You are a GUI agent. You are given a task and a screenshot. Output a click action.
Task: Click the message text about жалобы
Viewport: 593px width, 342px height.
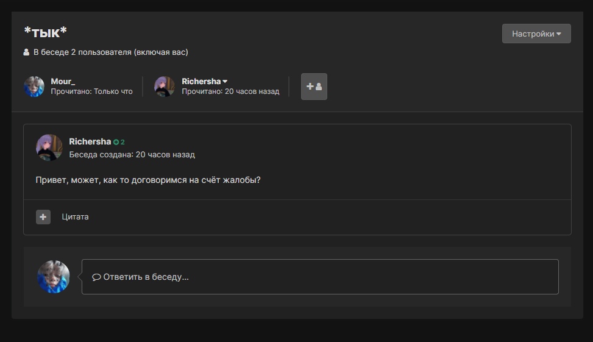(x=148, y=180)
